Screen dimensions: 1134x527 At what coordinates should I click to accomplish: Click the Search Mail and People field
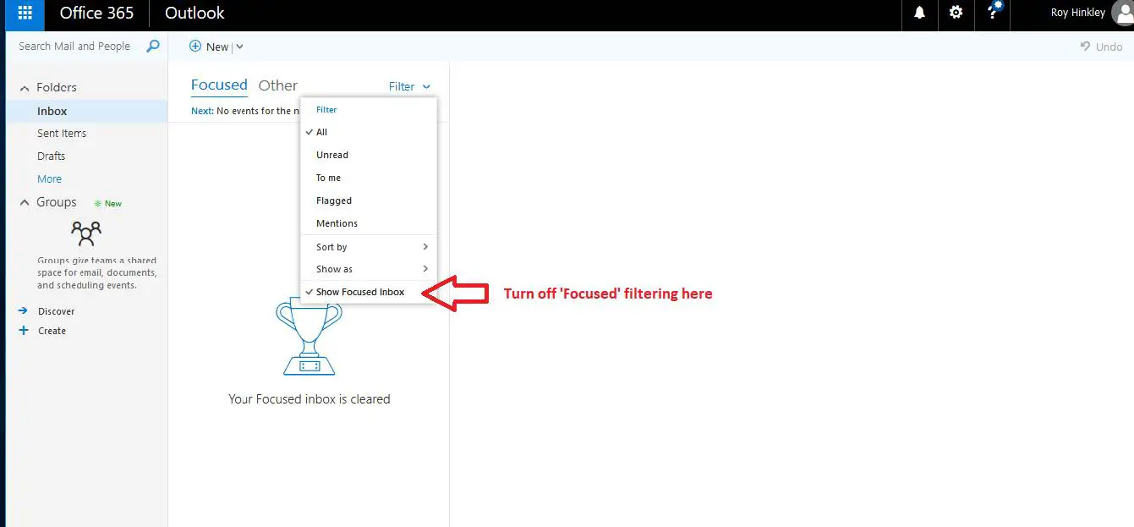[x=76, y=46]
